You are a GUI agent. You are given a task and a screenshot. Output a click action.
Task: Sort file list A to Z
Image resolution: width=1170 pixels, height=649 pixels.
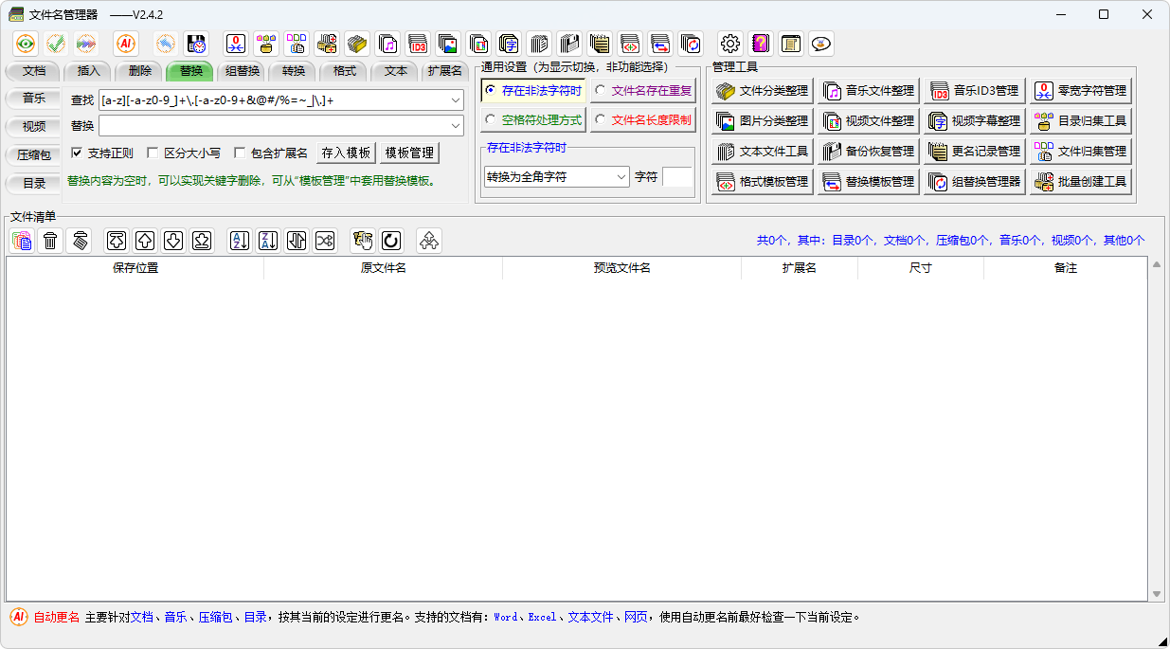click(240, 241)
